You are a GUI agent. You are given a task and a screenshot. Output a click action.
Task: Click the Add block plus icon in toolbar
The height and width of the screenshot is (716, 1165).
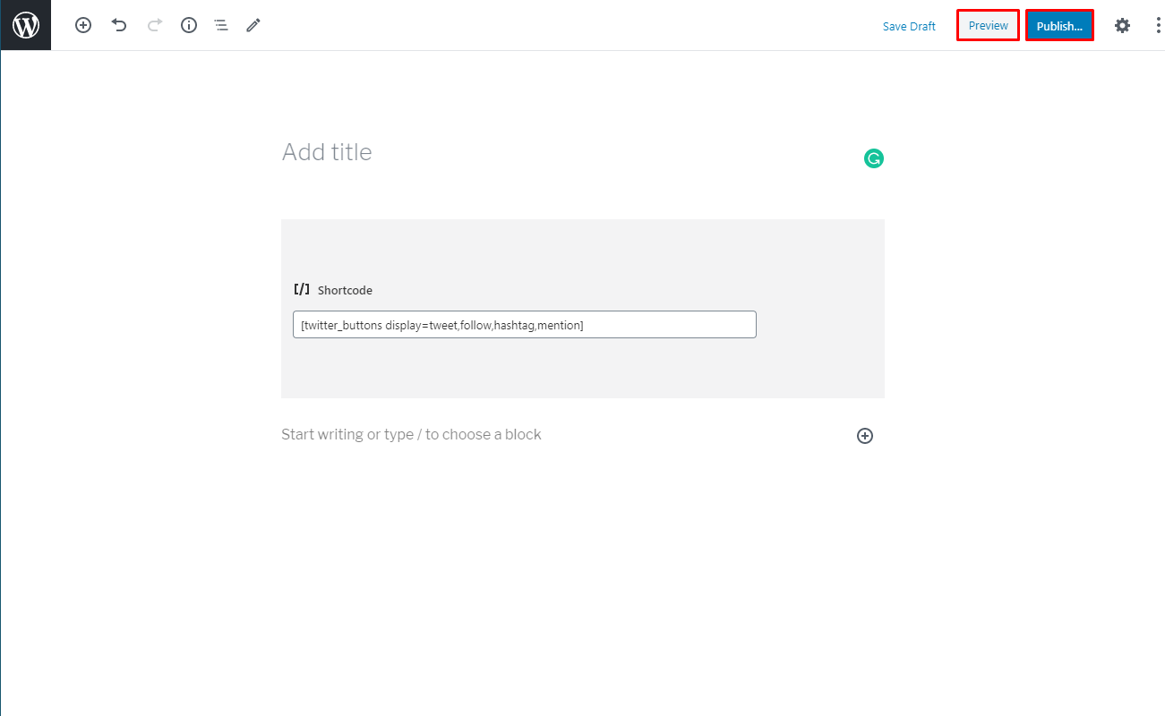click(x=83, y=25)
